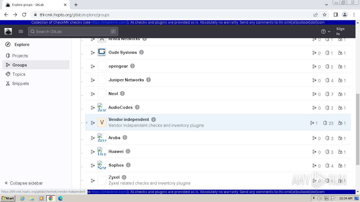This screenshot has height=202, width=360.
Task: Open the Aruba group
Action: (114, 138)
